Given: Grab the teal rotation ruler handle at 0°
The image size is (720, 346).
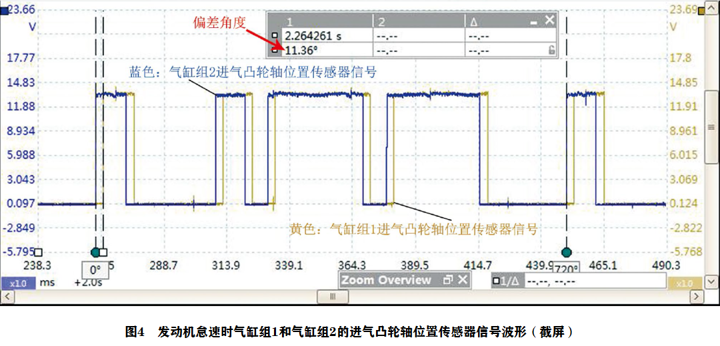Looking at the screenshot, I should 95,252.
